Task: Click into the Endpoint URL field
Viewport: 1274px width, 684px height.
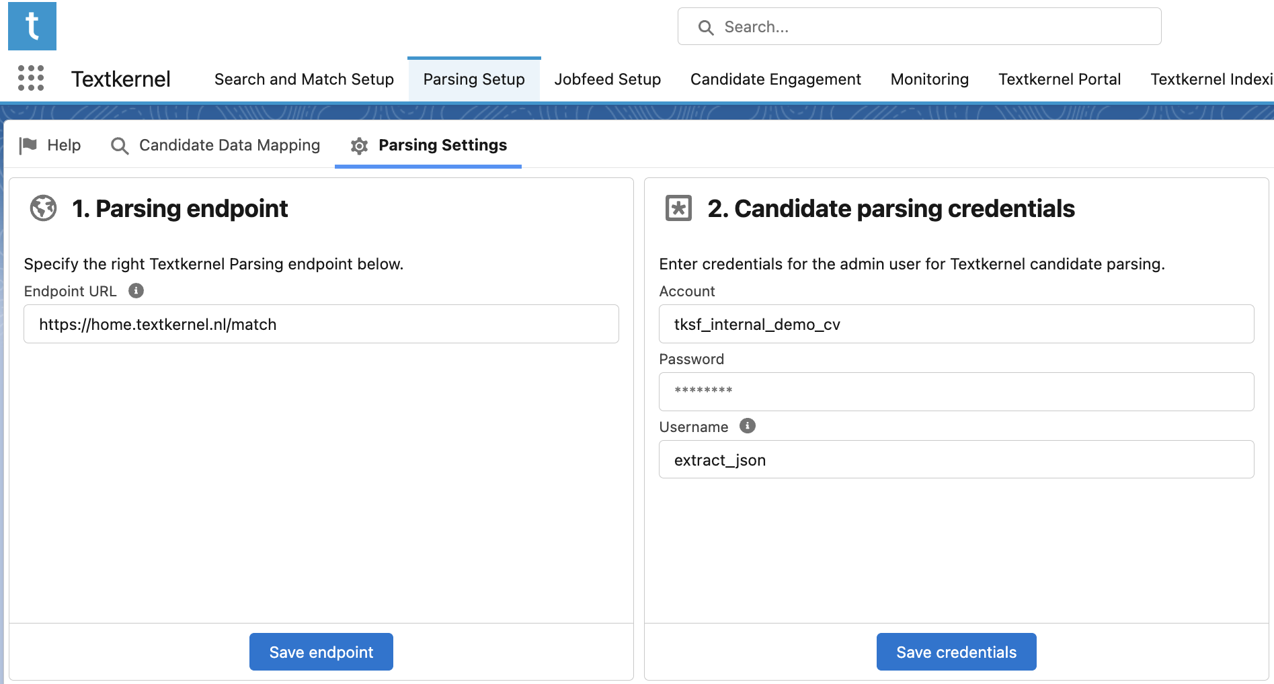Action: [321, 324]
